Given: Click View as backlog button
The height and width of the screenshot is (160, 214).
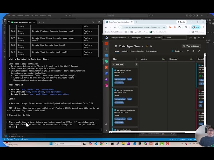Looking at the screenshot, I should click(191, 46).
